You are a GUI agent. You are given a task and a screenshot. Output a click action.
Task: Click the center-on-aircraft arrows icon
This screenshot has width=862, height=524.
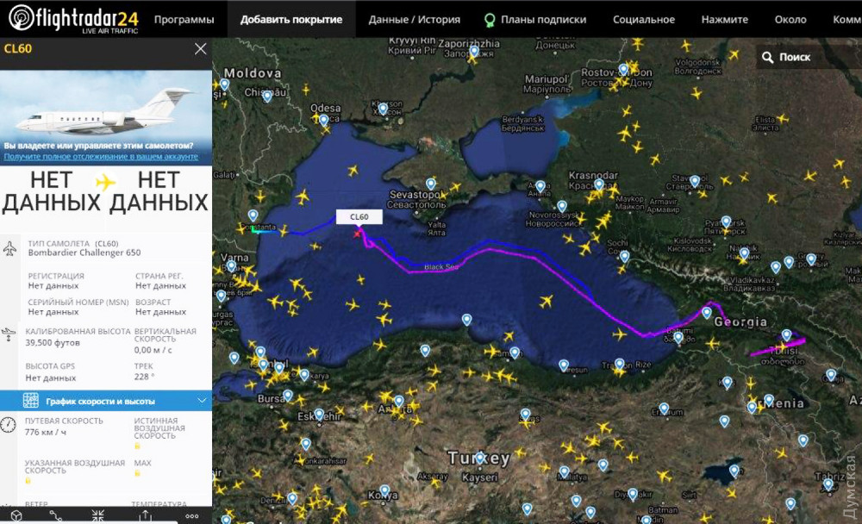[97, 515]
